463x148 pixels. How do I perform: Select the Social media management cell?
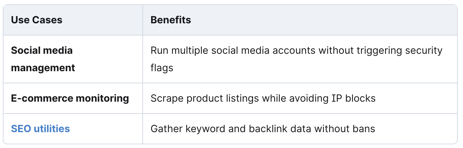coord(73,59)
